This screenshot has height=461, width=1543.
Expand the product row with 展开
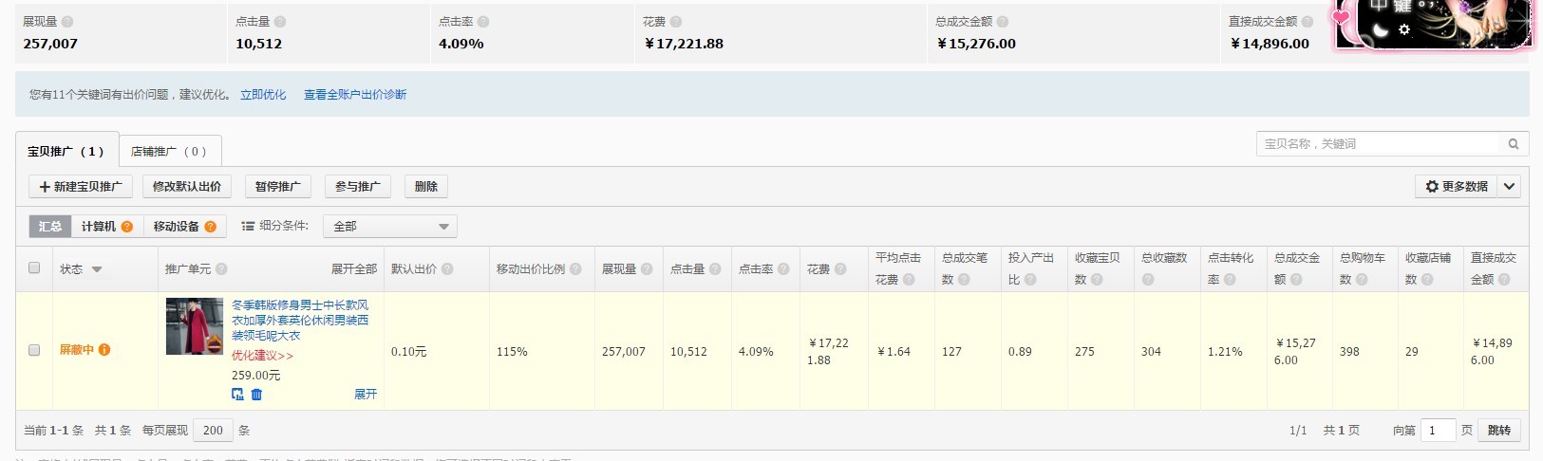point(366,395)
